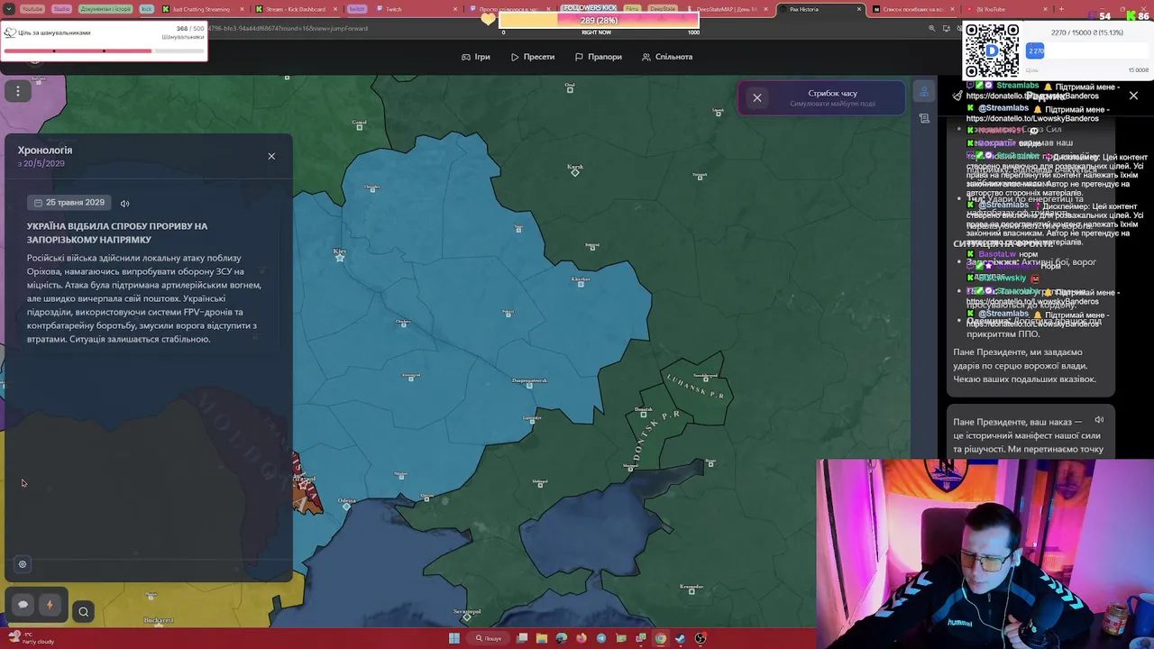Viewport: 1154px width, 649px height.
Task: Open the three-dot menu above Хронологія panel
Action: 17,90
